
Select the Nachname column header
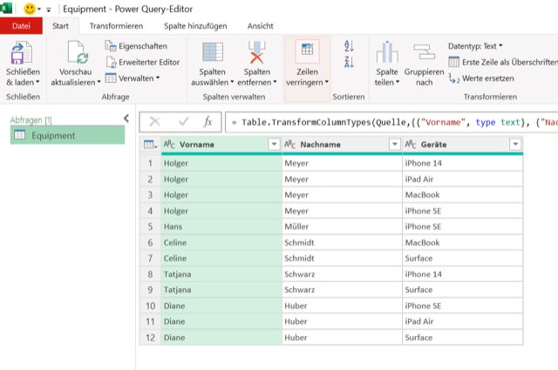point(342,144)
